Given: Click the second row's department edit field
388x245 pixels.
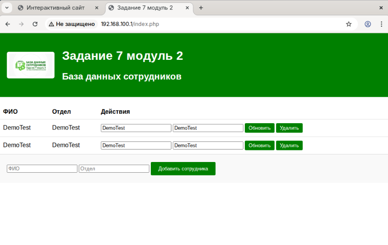Looking at the screenshot, I should [208, 145].
